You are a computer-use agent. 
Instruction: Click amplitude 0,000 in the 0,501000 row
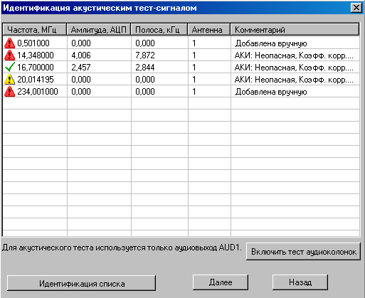click(x=81, y=43)
